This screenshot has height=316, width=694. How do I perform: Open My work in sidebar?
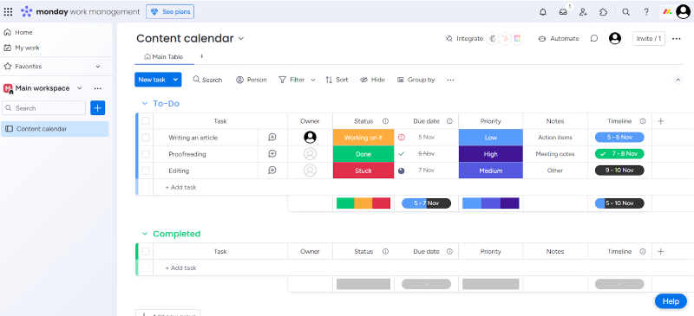(x=21, y=48)
